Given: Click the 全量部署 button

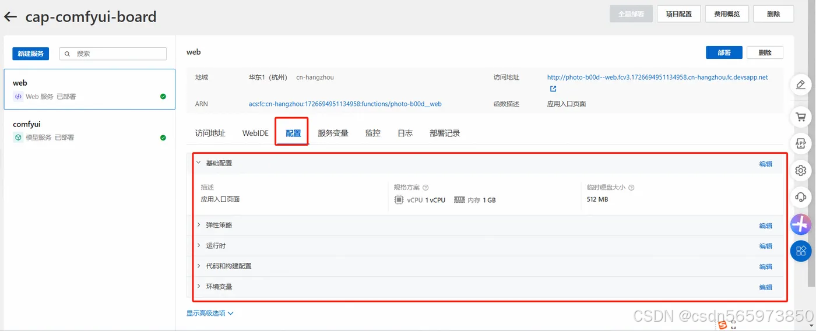Looking at the screenshot, I should click(x=631, y=14).
